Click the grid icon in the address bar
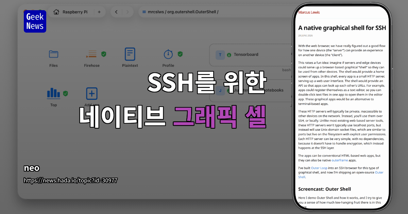 point(144,12)
